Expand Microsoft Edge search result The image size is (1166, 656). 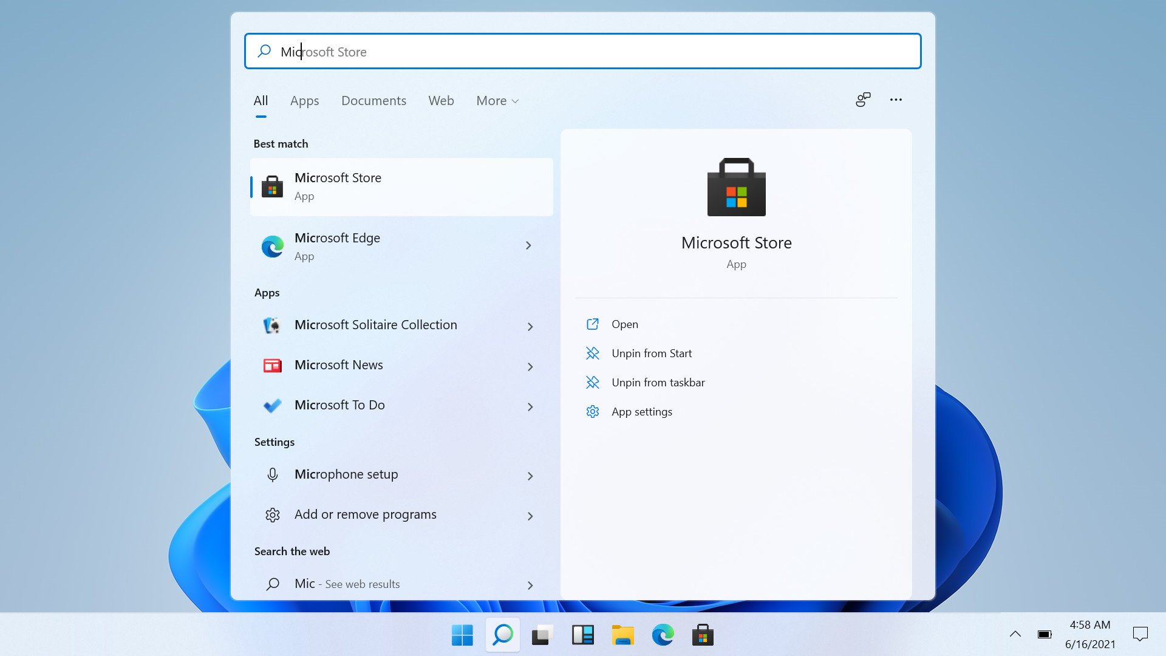coord(528,246)
